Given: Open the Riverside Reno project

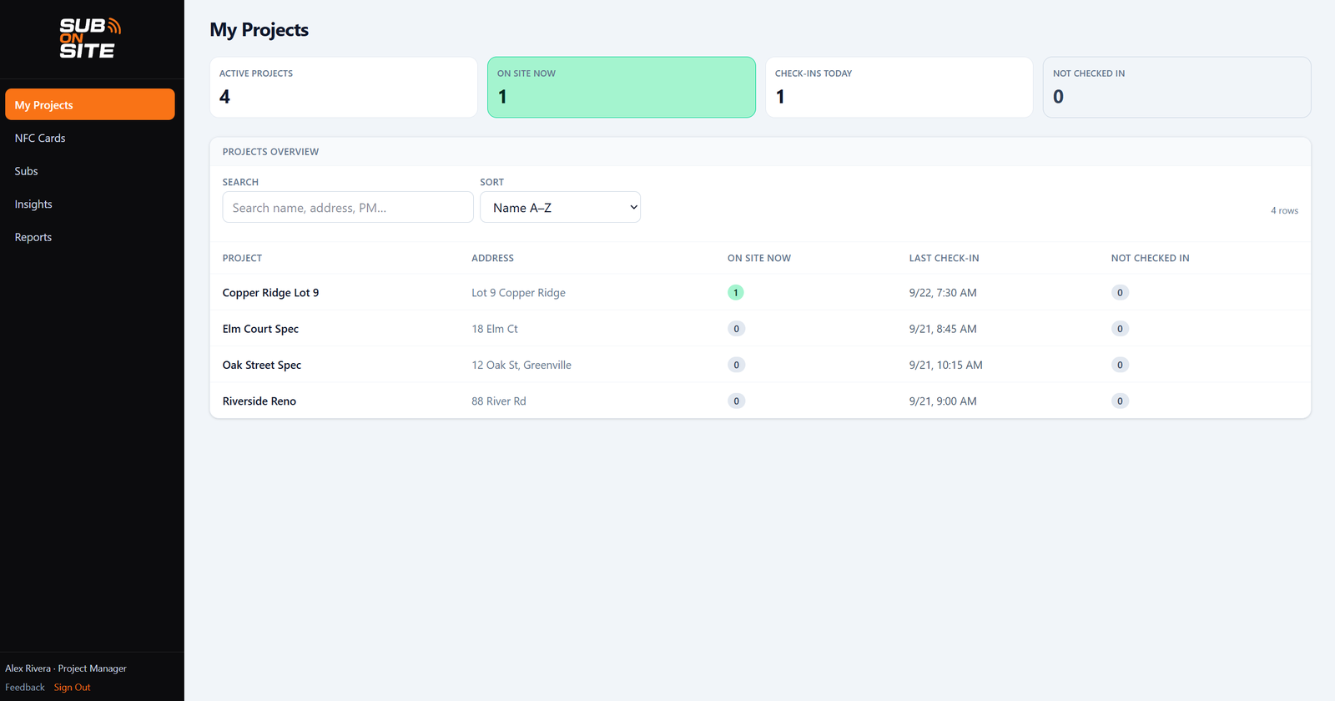Looking at the screenshot, I should [259, 401].
